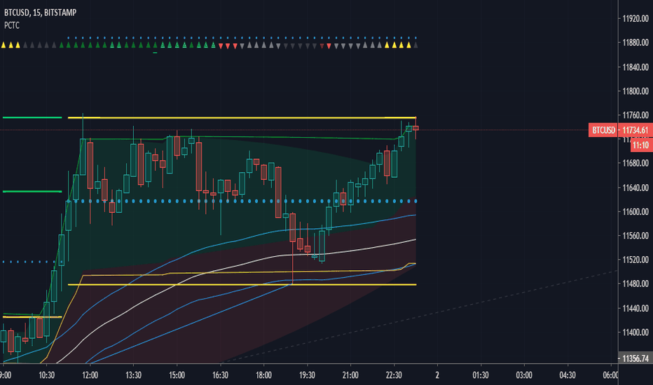This screenshot has height=385, width=653.
Task: Click the current price label 11734.61
Action: click(x=635, y=130)
